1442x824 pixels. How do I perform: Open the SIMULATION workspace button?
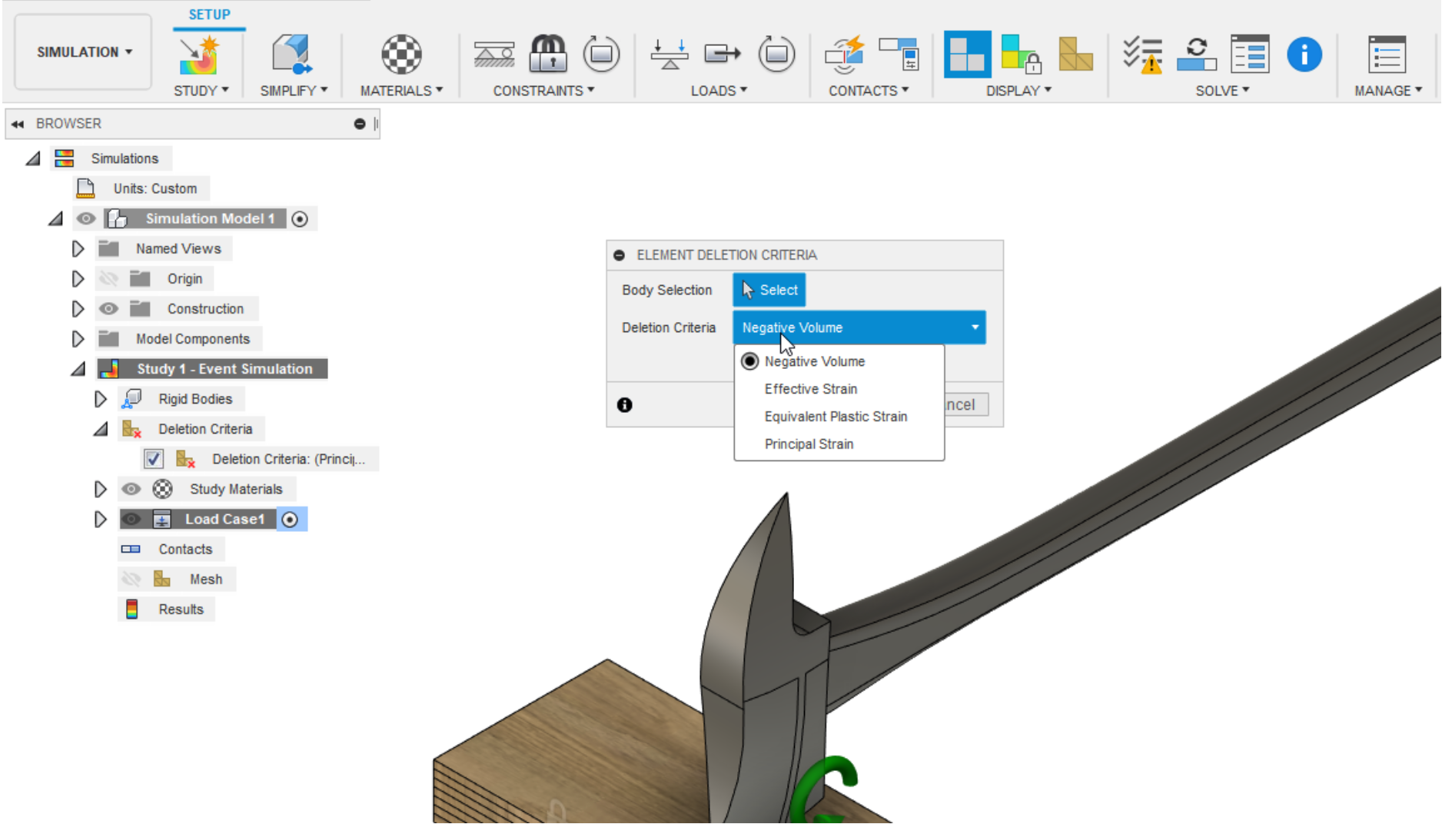coord(83,52)
